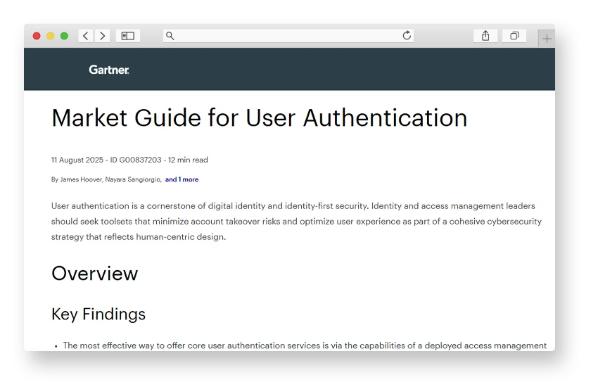The image size is (598, 387).
Task: Click the '11 August 2025' date text
Action: [x=77, y=160]
